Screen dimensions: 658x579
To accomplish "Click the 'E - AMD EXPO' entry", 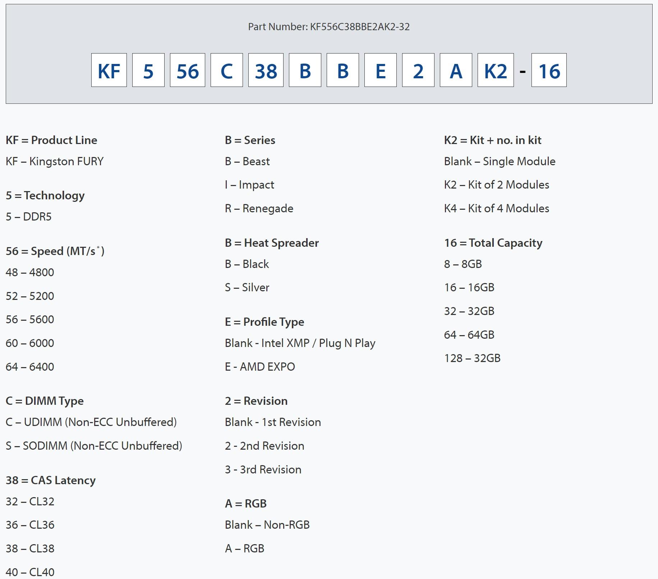I will click(260, 367).
